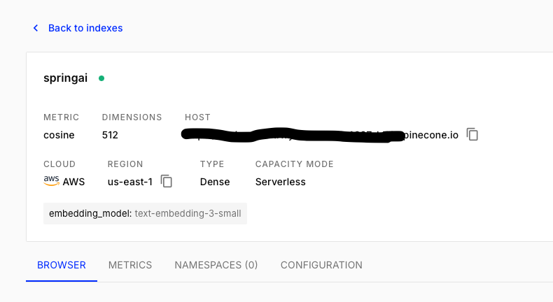Open the Namespaces (0) tab

point(216,265)
